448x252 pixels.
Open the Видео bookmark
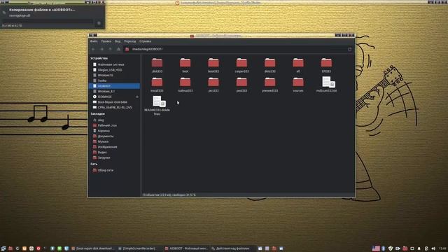pyautogui.click(x=114, y=153)
